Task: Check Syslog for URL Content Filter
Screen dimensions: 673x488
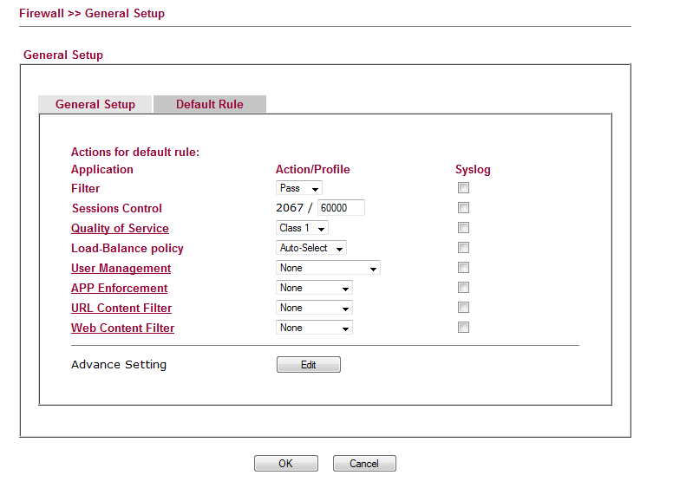Action: 463,308
